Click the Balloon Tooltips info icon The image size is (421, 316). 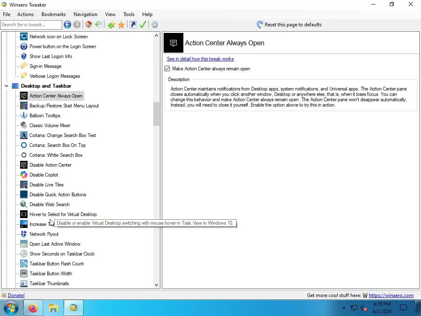coord(24,116)
